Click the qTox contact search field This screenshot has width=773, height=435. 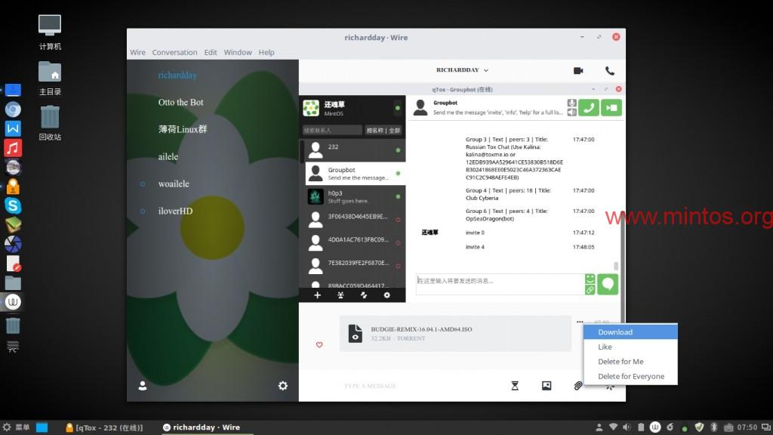pyautogui.click(x=332, y=130)
